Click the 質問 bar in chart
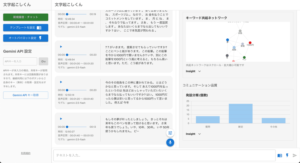The width and height of the screenshot is (300, 163). click(208, 120)
